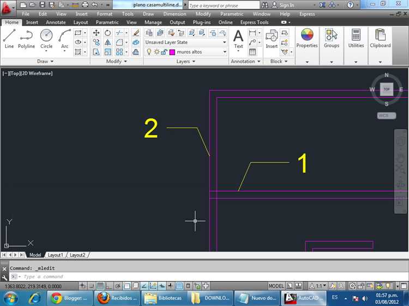Expand the Draw panel
This screenshot has height=306, width=409.
45,62
